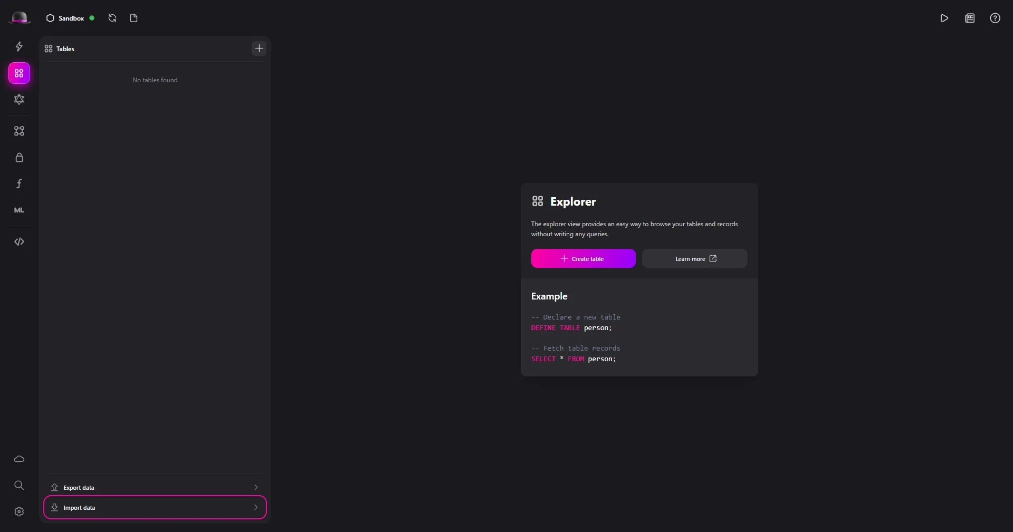Open the Learn more link
The height and width of the screenshot is (532, 1013).
[694, 258]
